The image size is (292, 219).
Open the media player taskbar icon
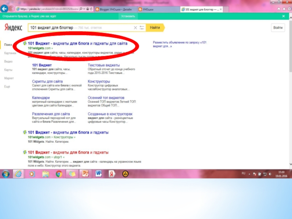(32, 174)
